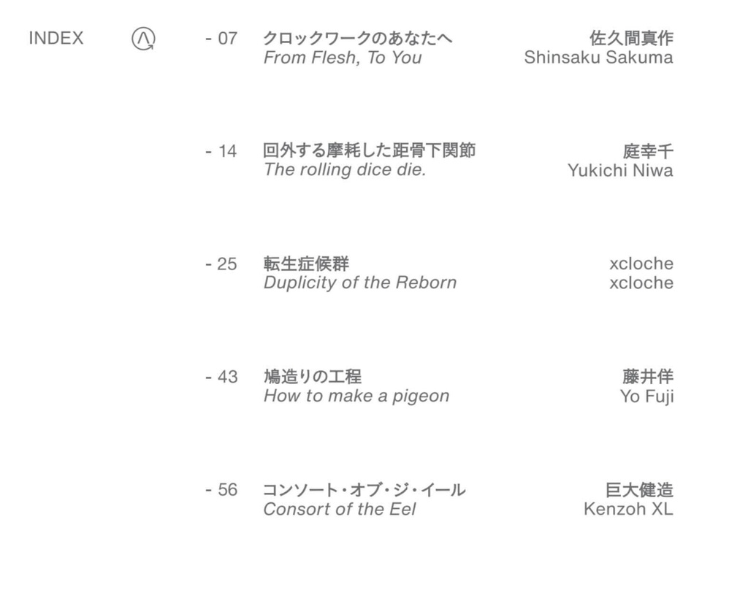The height and width of the screenshot is (598, 748).
Task: Go to page number 56
Action: click(x=221, y=490)
